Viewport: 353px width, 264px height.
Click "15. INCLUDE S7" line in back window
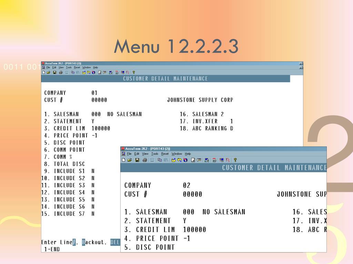(68, 214)
